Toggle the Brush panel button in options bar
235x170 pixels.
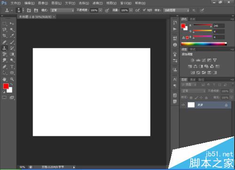pyautogui.click(x=29, y=10)
